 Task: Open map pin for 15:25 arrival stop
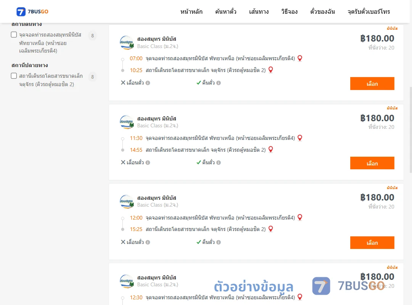tap(270, 229)
